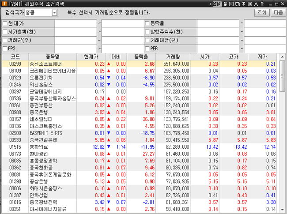This screenshot has width=287, height=214.
Task: Click the 다음 next button
Action: click(x=278, y=12)
